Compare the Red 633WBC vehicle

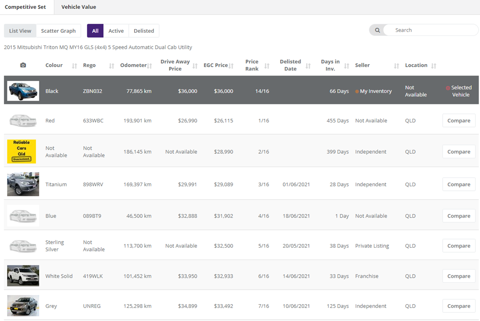pyautogui.click(x=459, y=121)
